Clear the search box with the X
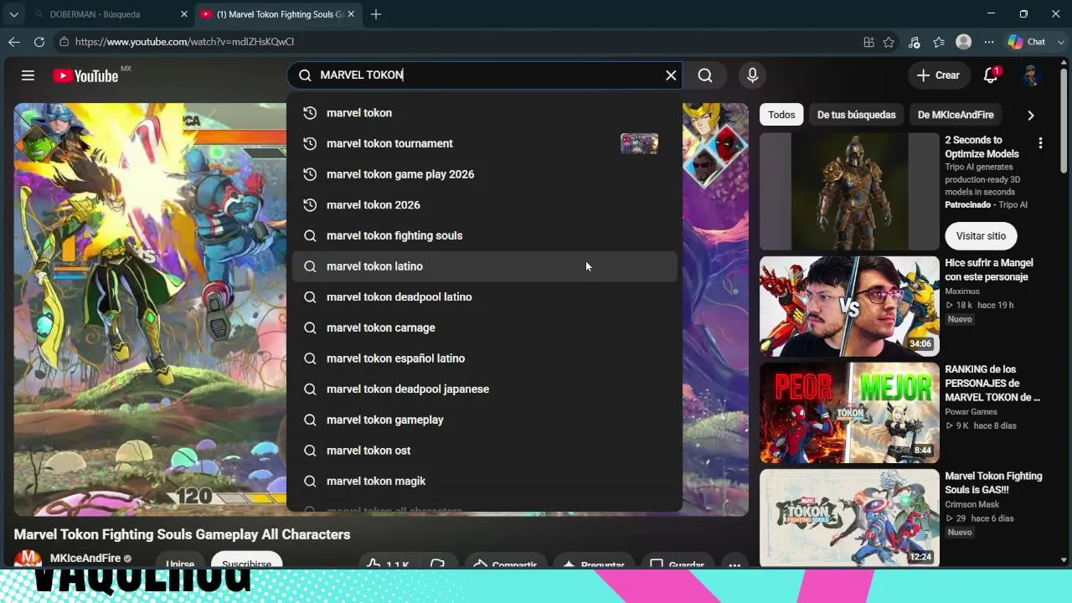Viewport: 1072px width, 603px height. click(671, 75)
